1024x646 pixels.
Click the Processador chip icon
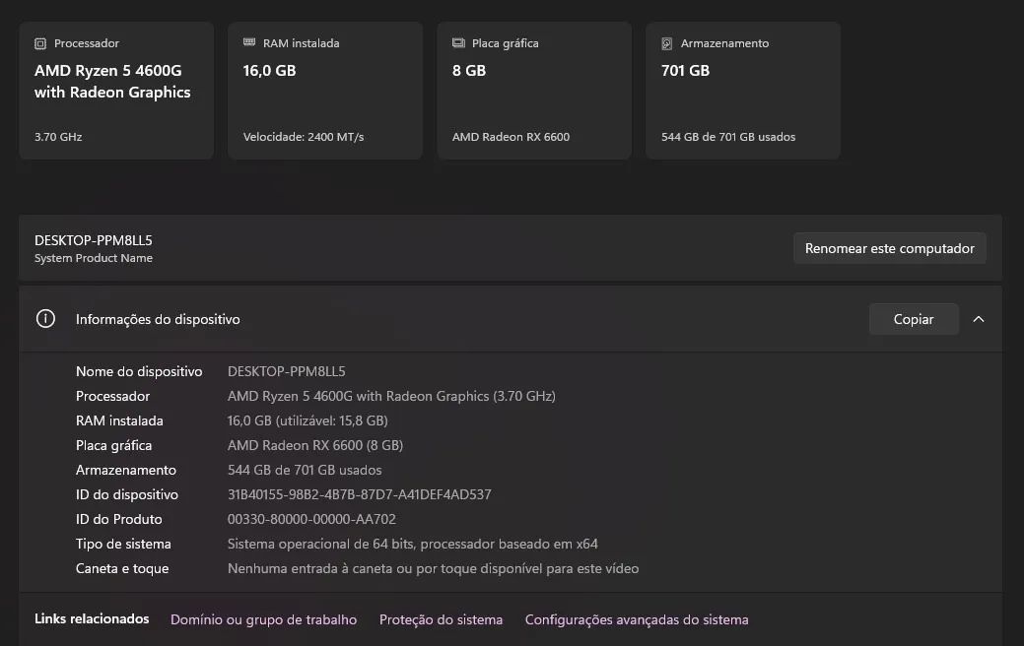40,43
